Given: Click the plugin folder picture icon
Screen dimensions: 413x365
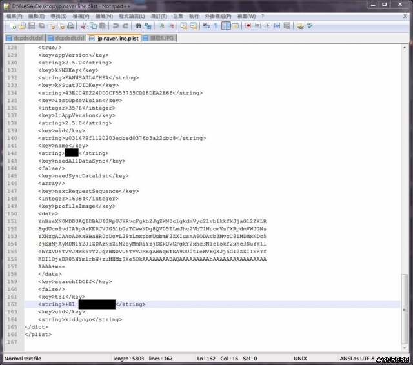Looking at the screenshot, I should click(x=300, y=26).
